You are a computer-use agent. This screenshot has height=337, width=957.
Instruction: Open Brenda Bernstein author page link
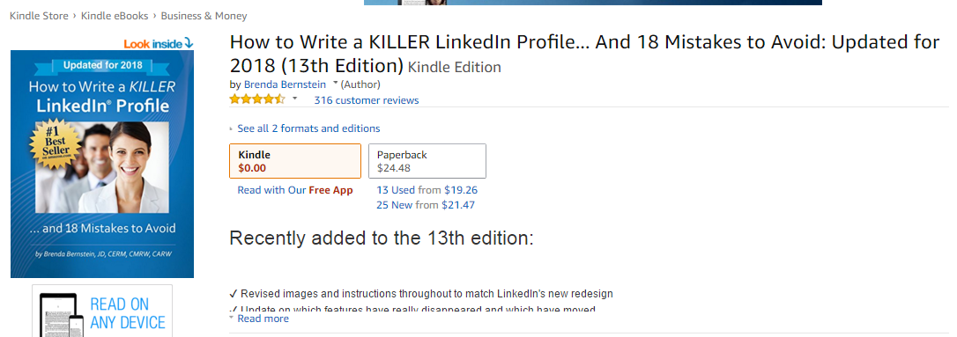[x=285, y=84]
